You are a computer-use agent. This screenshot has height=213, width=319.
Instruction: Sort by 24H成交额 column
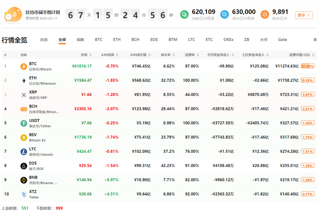tap(140, 55)
